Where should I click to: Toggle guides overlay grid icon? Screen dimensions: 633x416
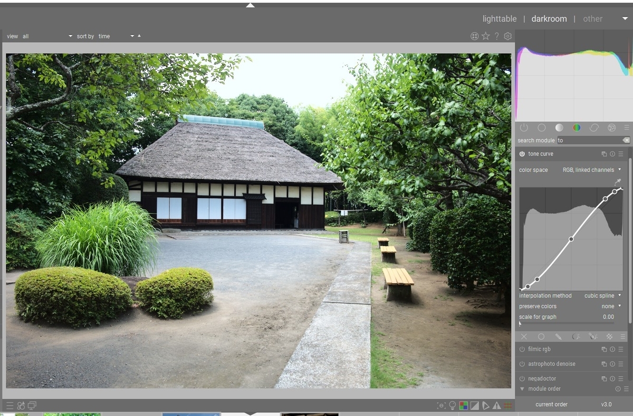[x=508, y=405]
